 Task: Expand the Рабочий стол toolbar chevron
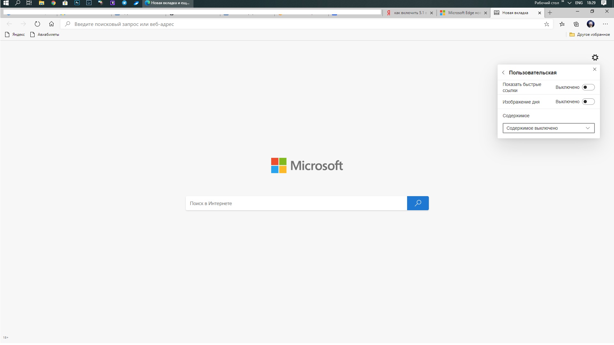[x=563, y=2]
